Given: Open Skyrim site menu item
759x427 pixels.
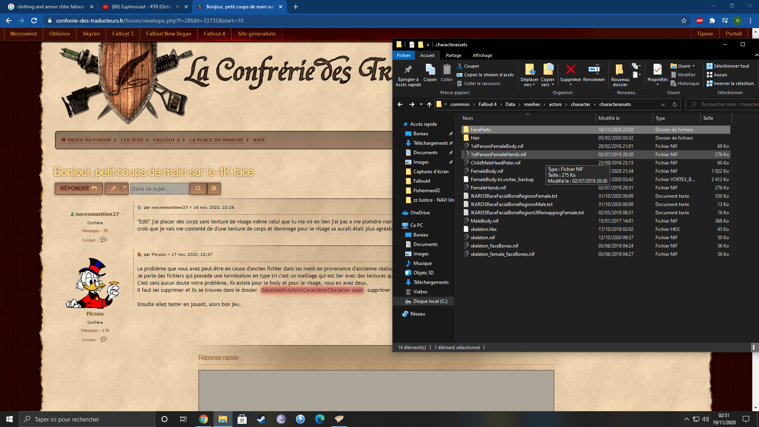Looking at the screenshot, I should coord(91,34).
